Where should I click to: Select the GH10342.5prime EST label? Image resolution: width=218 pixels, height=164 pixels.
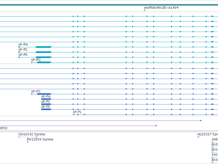(32, 134)
